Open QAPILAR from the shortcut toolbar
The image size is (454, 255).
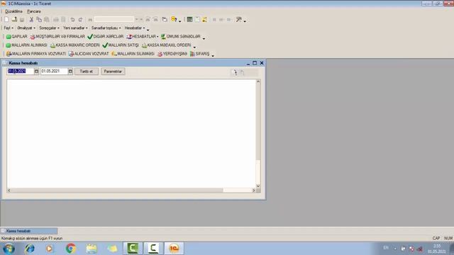[17, 36]
